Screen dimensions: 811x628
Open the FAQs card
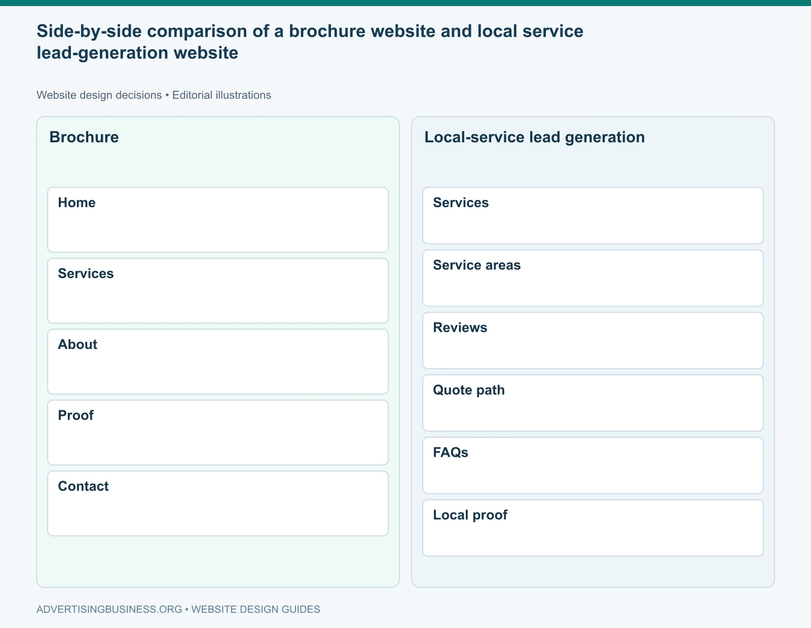pyautogui.click(x=593, y=465)
